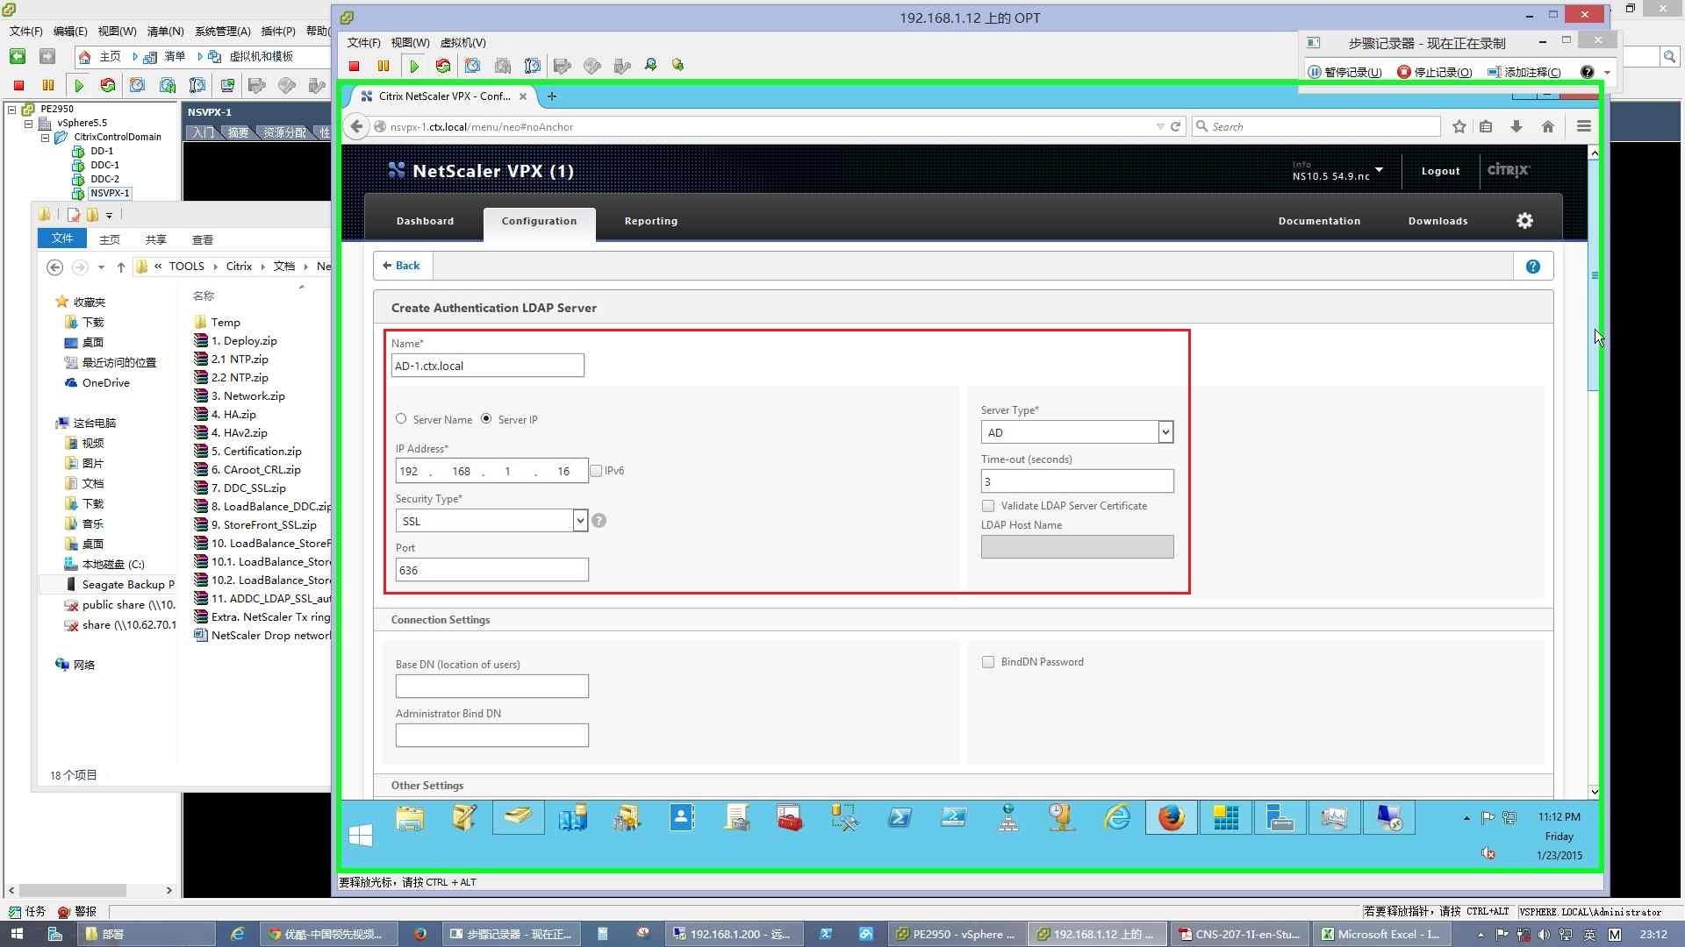Screen dimensions: 1685x947
Task: Collapse the PE2950 tree node
Action: pyautogui.click(x=12, y=110)
